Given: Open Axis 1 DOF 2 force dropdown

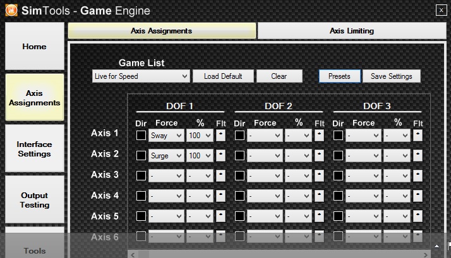Looking at the screenshot, I should pyautogui.click(x=265, y=136).
